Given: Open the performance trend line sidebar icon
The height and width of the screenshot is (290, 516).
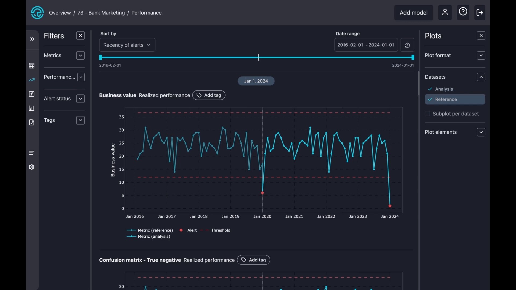Looking at the screenshot, I should click(32, 80).
